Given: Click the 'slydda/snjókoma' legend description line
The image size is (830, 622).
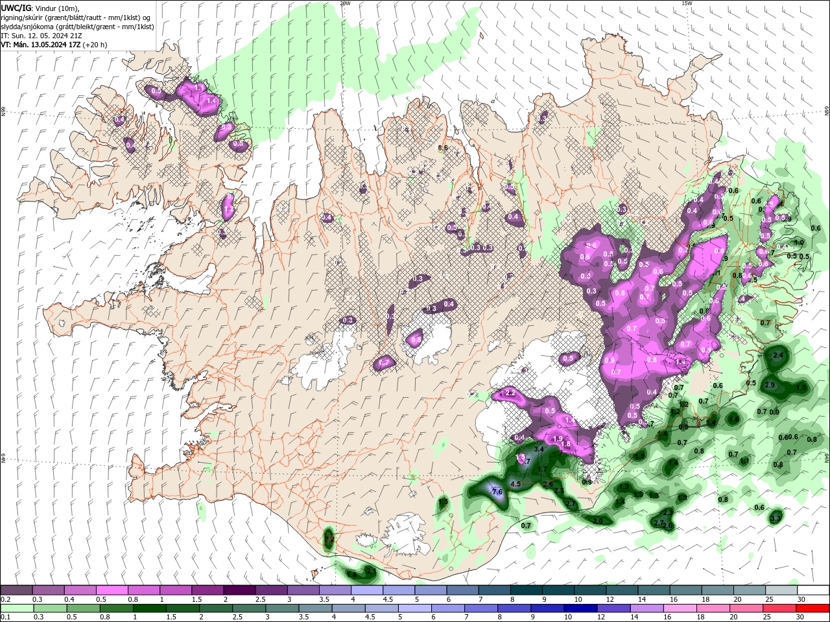Looking at the screenshot, I should [77, 27].
